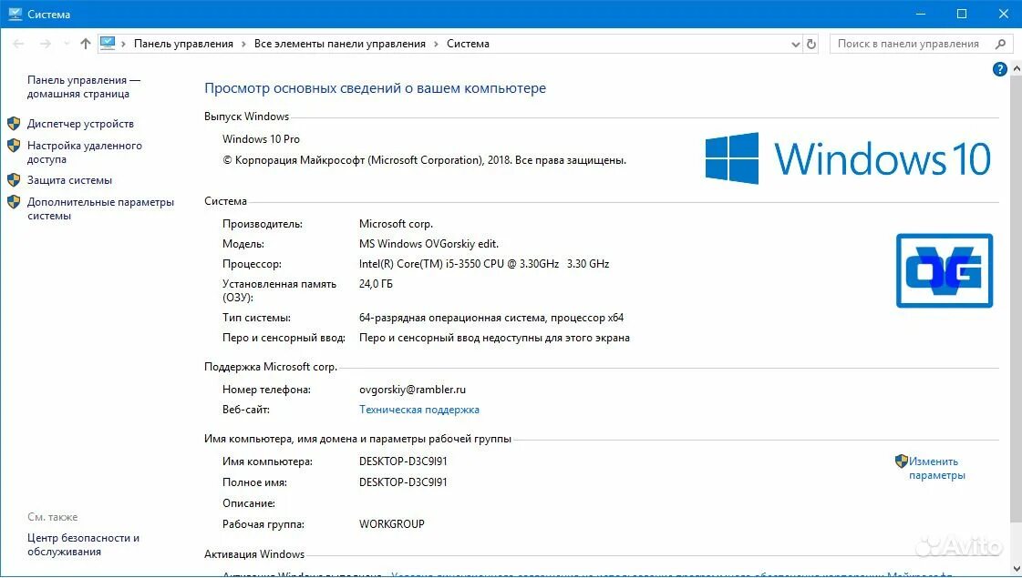Select Все элементы панели управления breadcrumb

point(339,44)
